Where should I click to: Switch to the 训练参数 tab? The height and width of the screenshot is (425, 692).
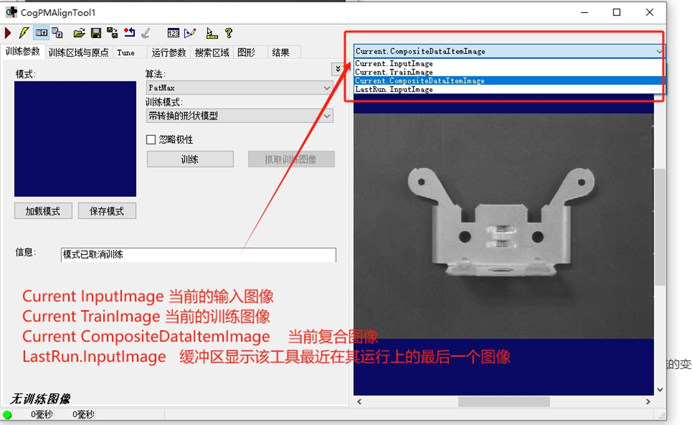(23, 51)
